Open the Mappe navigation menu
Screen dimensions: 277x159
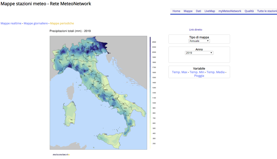click(x=188, y=11)
